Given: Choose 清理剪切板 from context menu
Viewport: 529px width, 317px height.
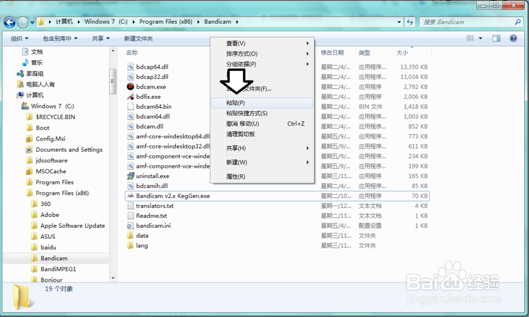Looking at the screenshot, I should click(x=262, y=134).
